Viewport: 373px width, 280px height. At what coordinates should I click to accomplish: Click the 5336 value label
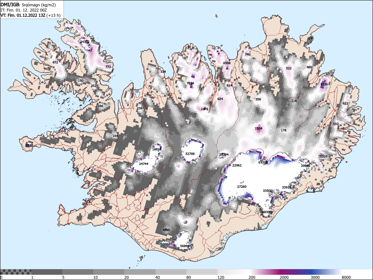click(324, 84)
